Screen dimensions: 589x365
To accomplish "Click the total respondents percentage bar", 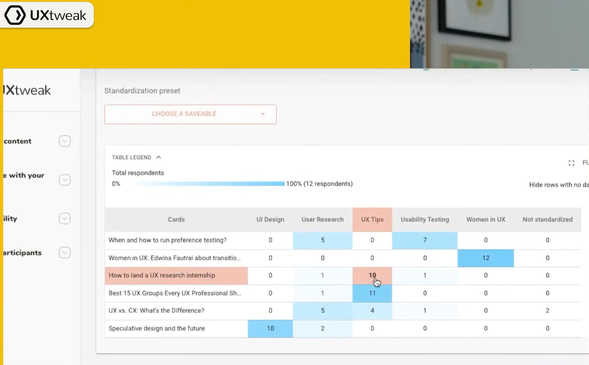I will click(x=209, y=184).
